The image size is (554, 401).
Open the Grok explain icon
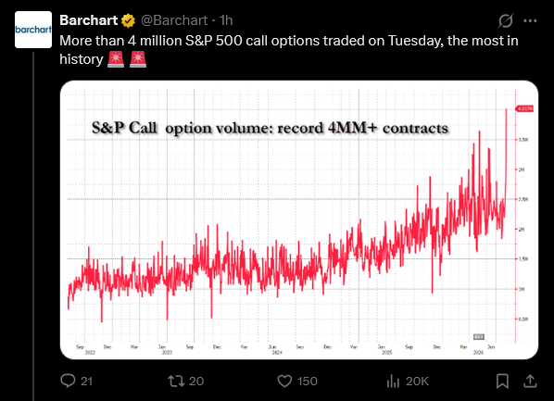(x=506, y=20)
